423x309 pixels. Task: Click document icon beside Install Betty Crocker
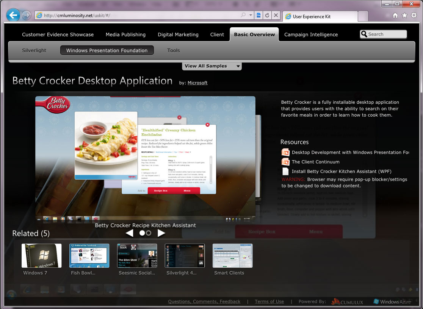tap(285, 172)
